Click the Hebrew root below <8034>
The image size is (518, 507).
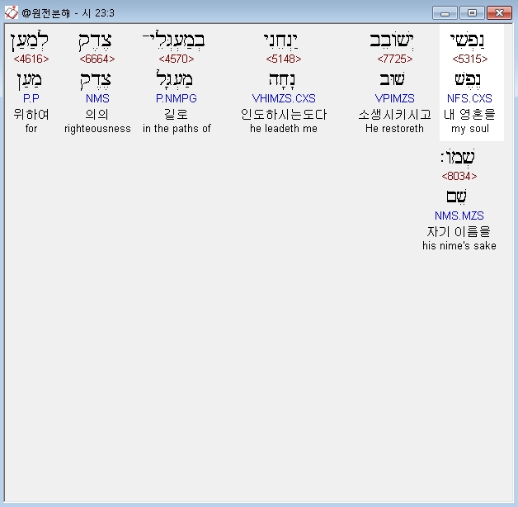pyautogui.click(x=457, y=197)
